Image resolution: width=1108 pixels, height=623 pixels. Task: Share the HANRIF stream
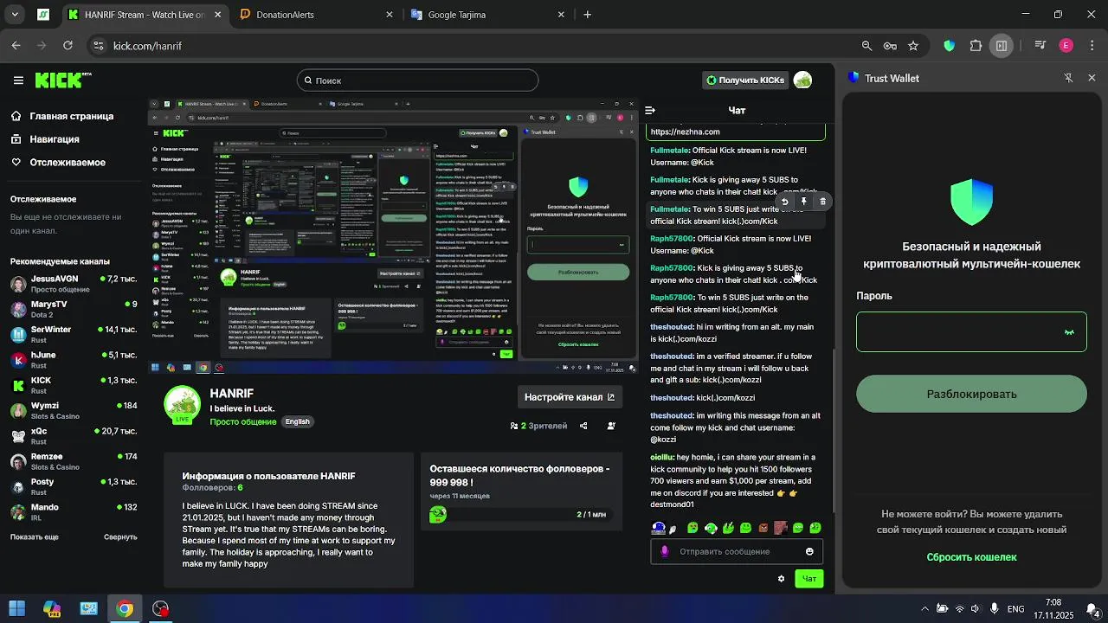pyautogui.click(x=583, y=426)
